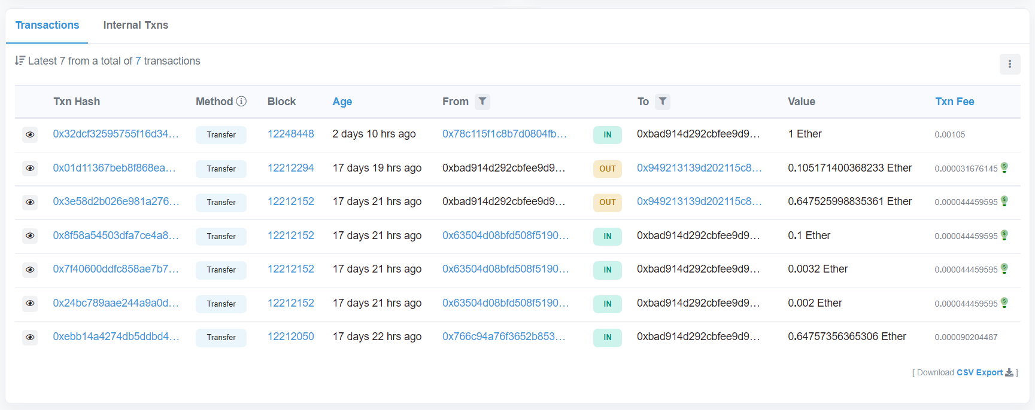Toggle eye preview for transaction 0x8f58a54503dfa7ce4a8
This screenshot has width=1035, height=410.
(30, 236)
